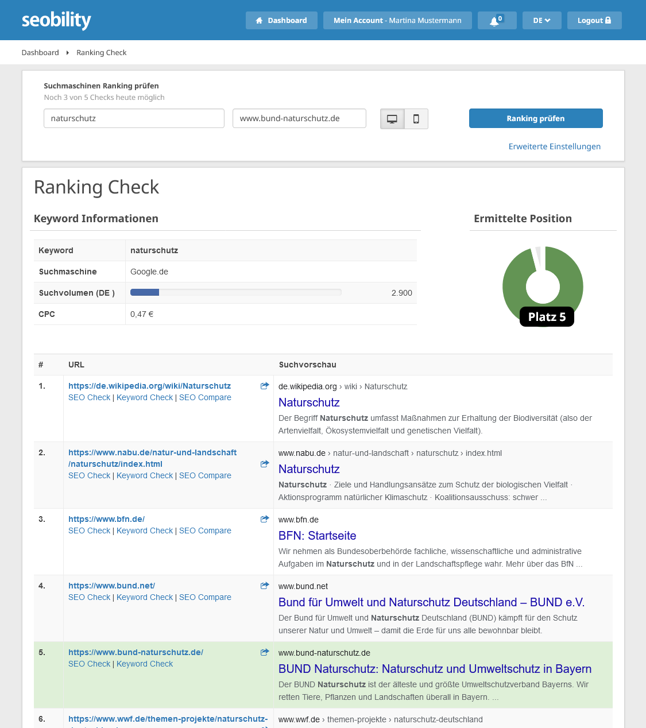
Task: Click SEO Check under nabu.de URL
Action: [x=89, y=475]
